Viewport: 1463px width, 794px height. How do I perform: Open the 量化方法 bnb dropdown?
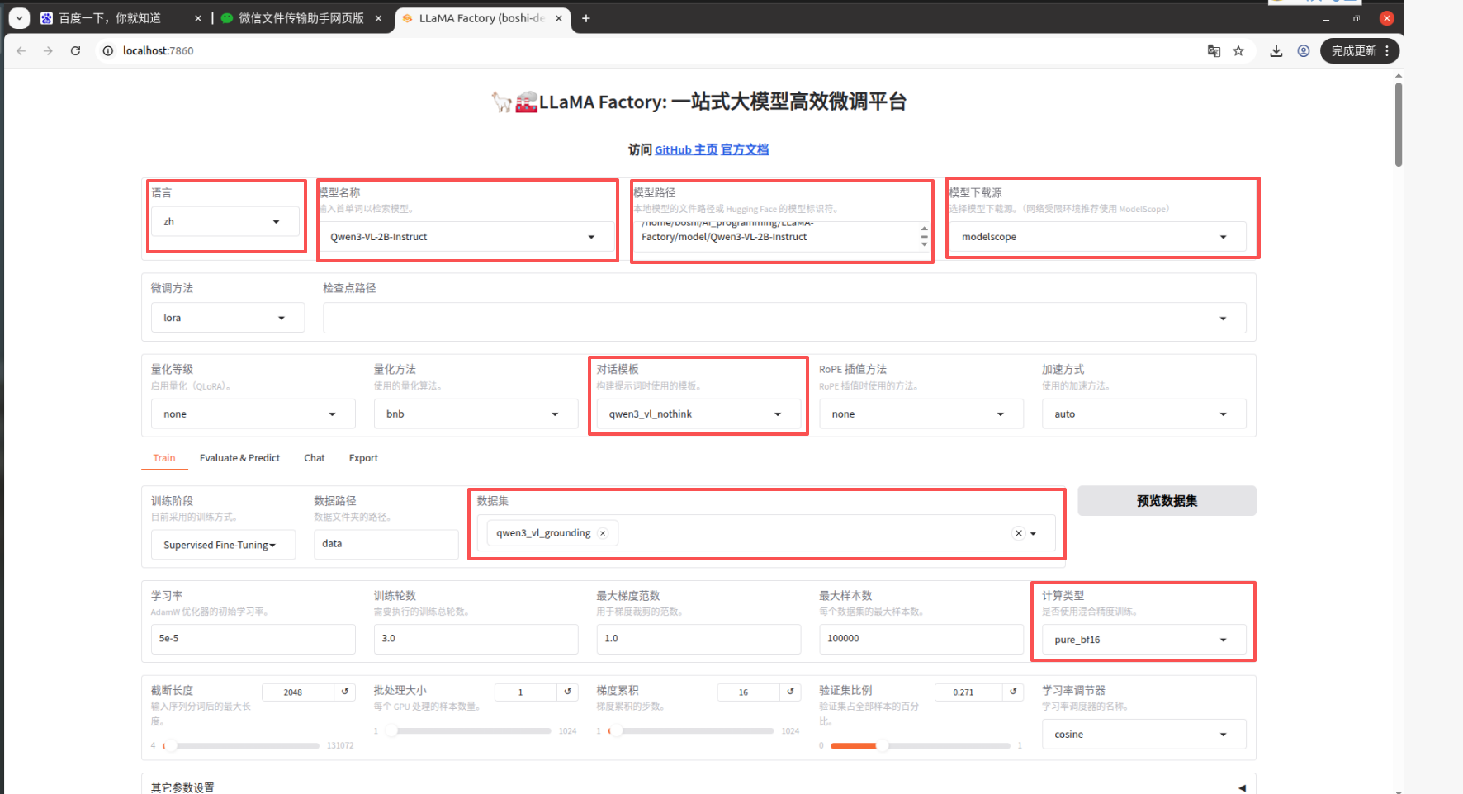coord(476,414)
